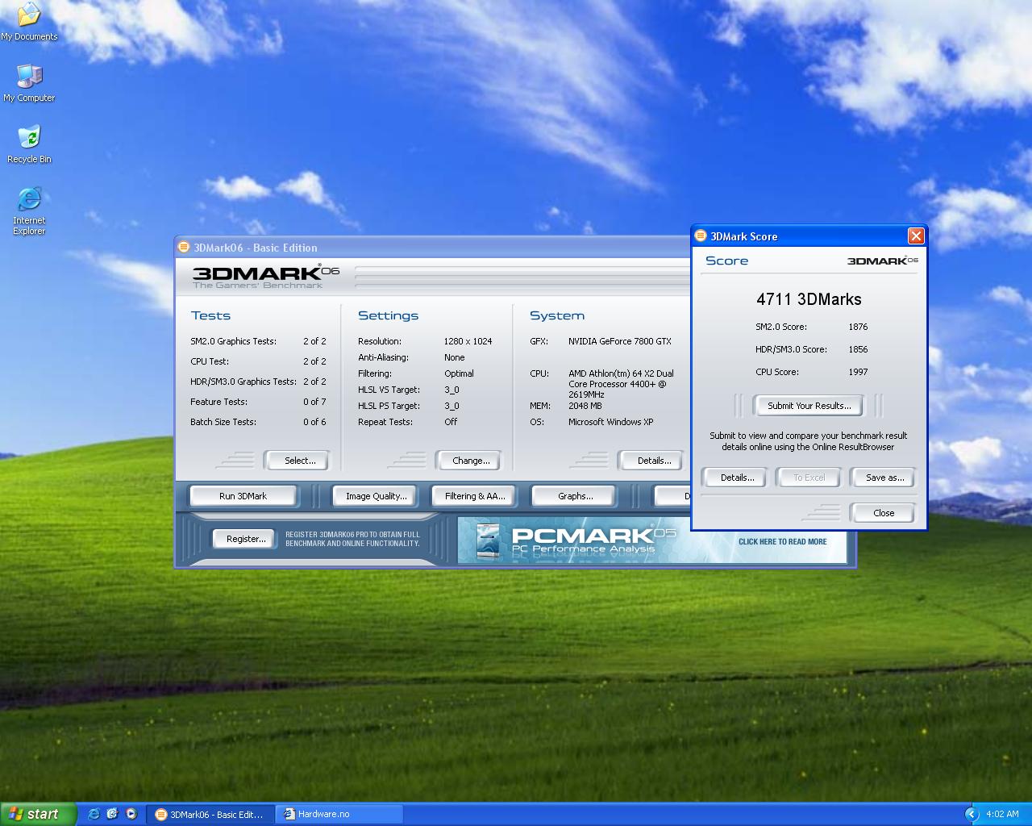The height and width of the screenshot is (826, 1032).
Task: Click Resolution value 1280 x 1024
Action: [468, 341]
